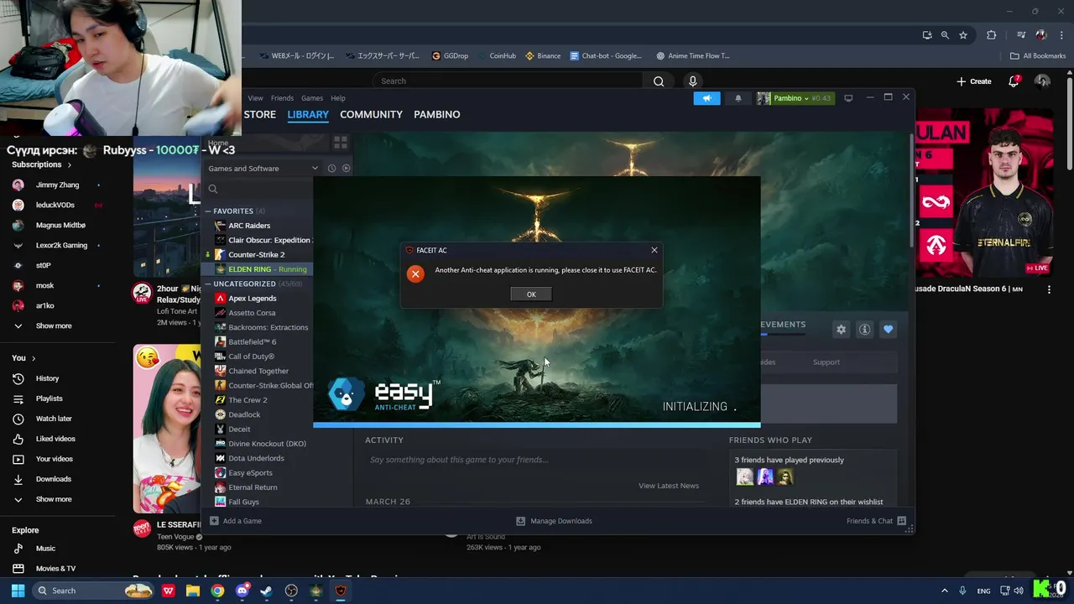1074x604 pixels.
Task: Switch to Steam LIBRARY tab
Action: 308,114
